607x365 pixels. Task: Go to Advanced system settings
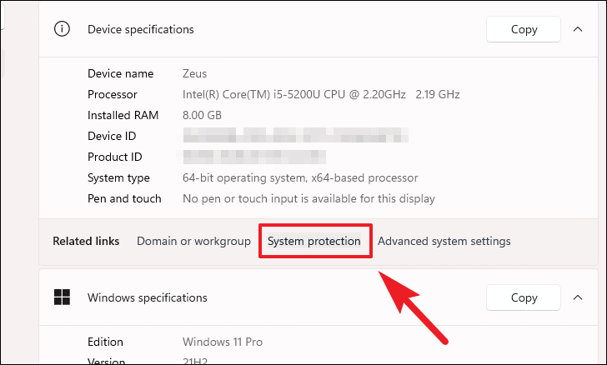click(444, 241)
